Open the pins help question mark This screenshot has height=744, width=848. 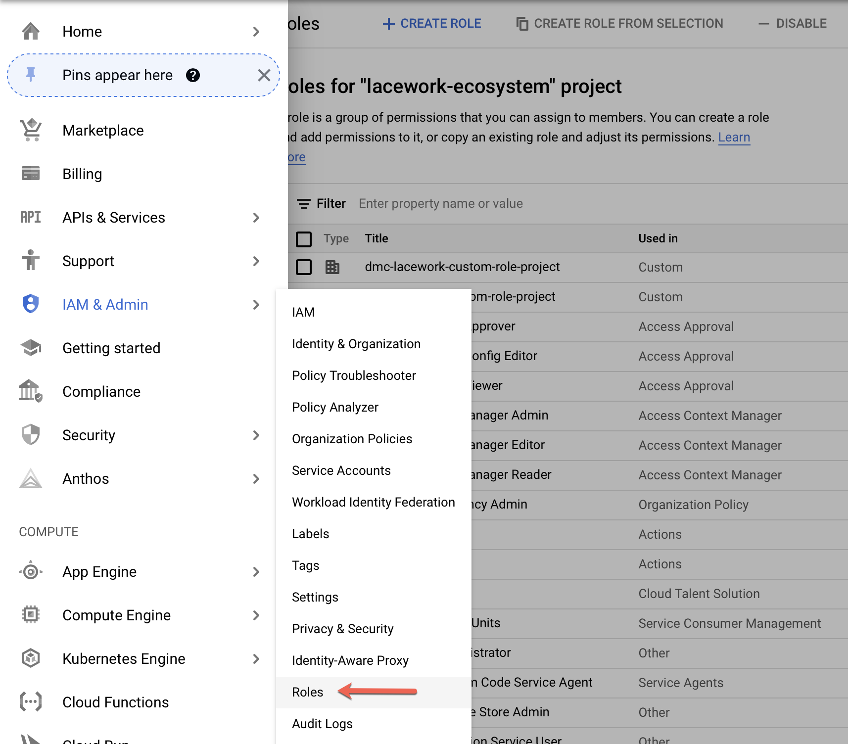click(x=192, y=75)
